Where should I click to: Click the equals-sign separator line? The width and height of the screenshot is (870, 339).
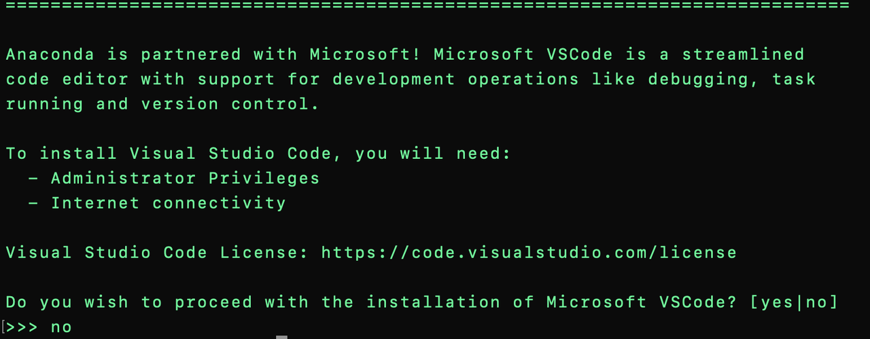tap(428, 5)
